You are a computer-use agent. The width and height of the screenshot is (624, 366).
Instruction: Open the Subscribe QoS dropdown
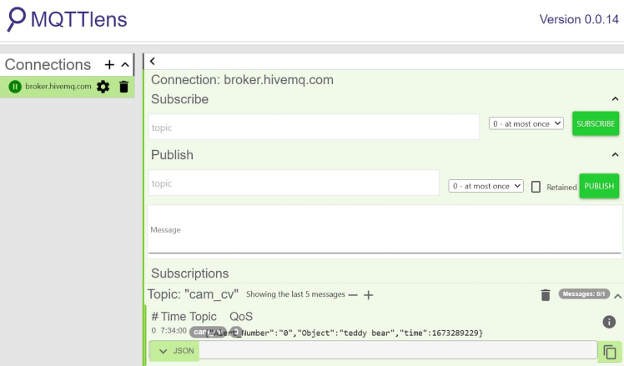click(526, 123)
